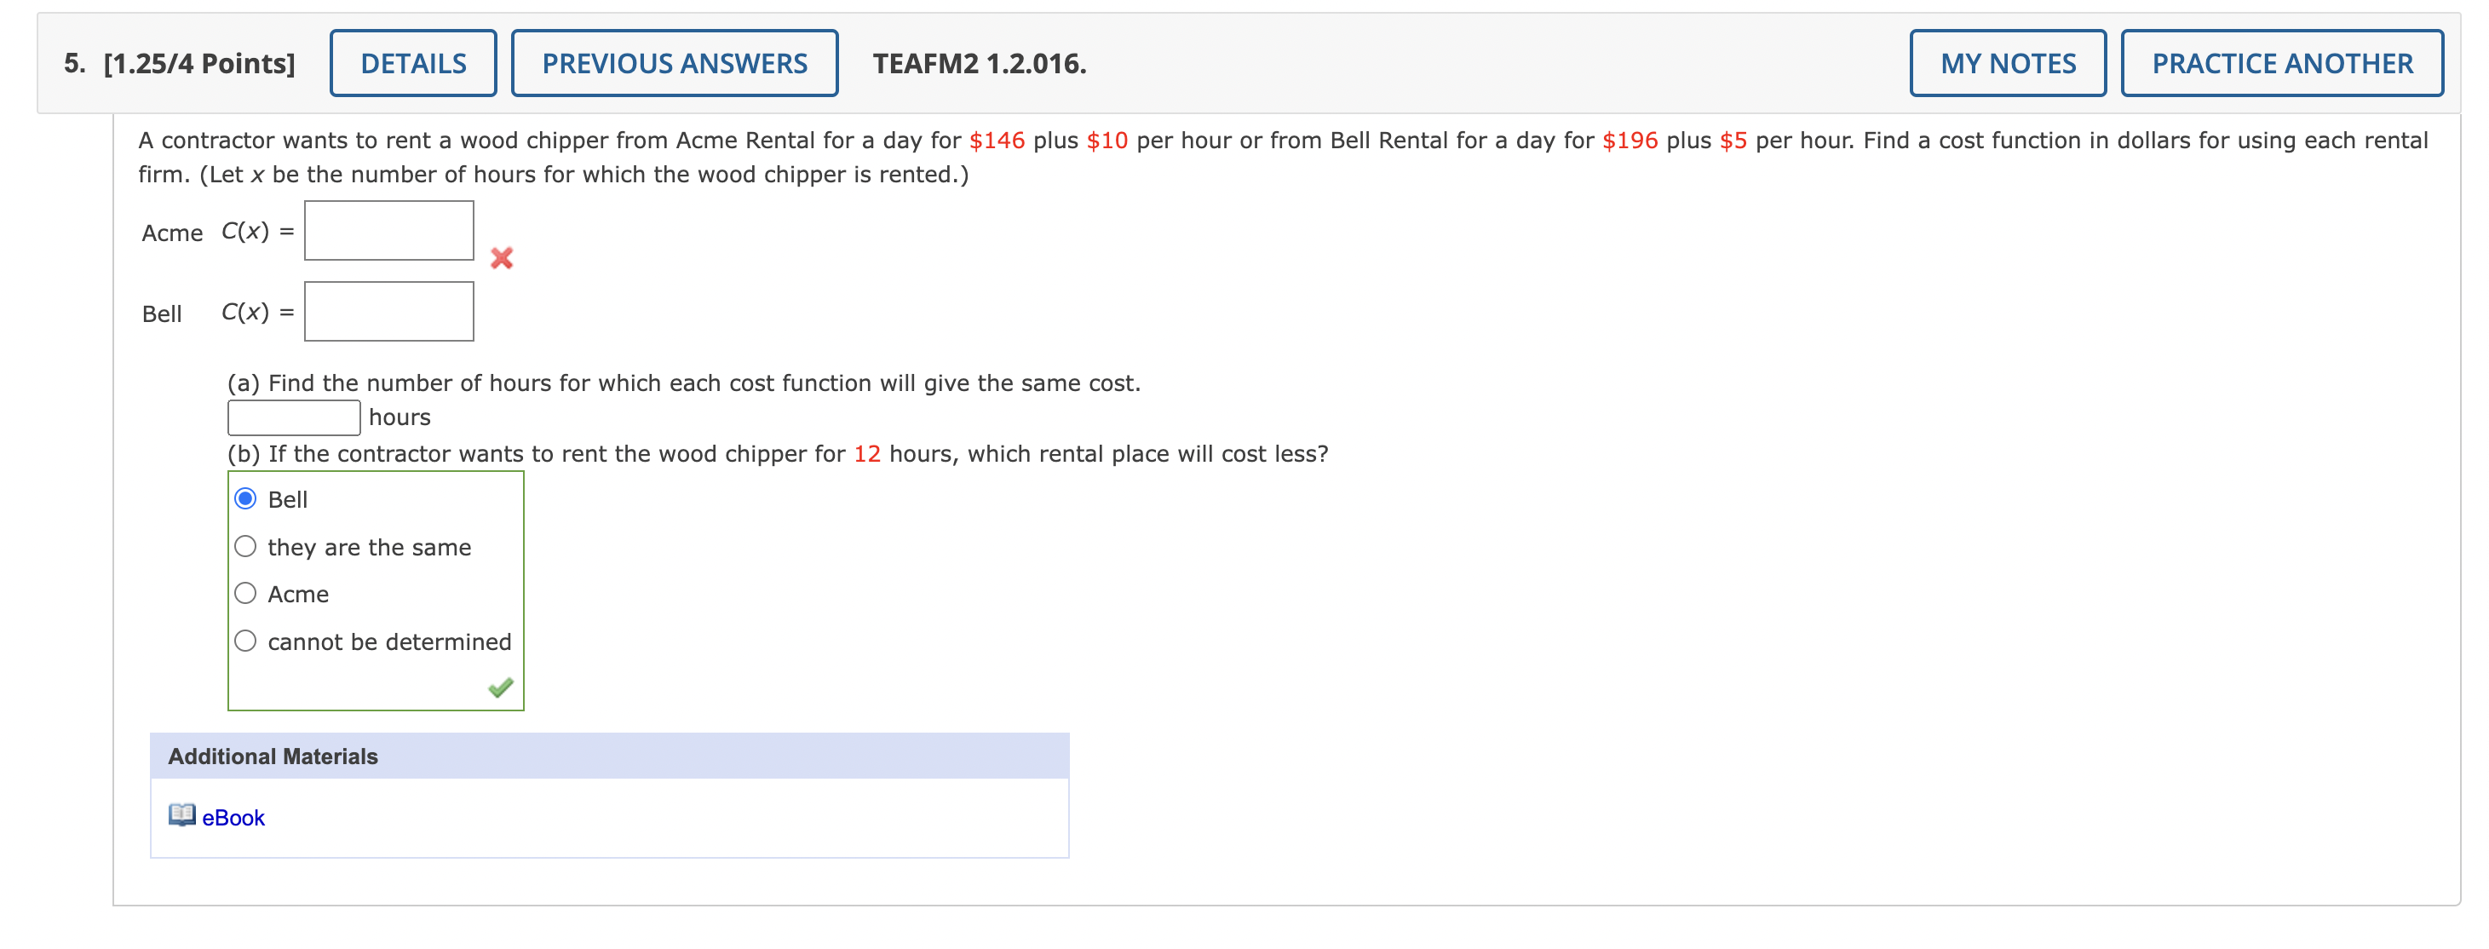Screen dimensions: 2489x949
Task: Click the Acme C(x) answer field
Action: [388, 231]
